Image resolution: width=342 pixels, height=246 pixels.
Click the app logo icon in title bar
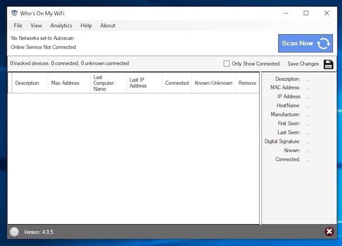[15, 13]
